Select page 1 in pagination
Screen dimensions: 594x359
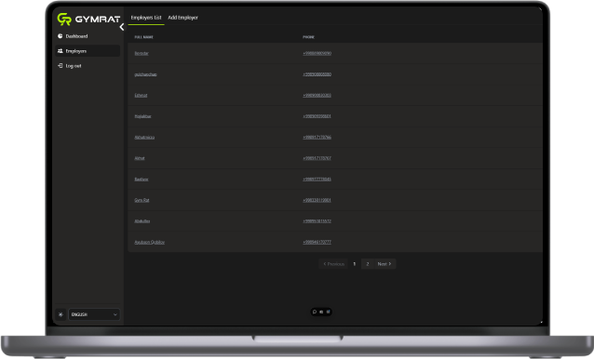coord(355,264)
